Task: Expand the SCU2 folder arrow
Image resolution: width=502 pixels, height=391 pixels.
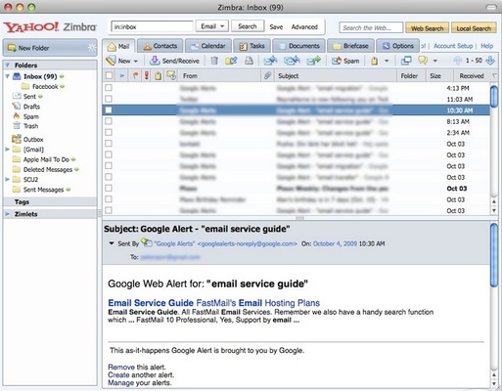Action: point(8,179)
